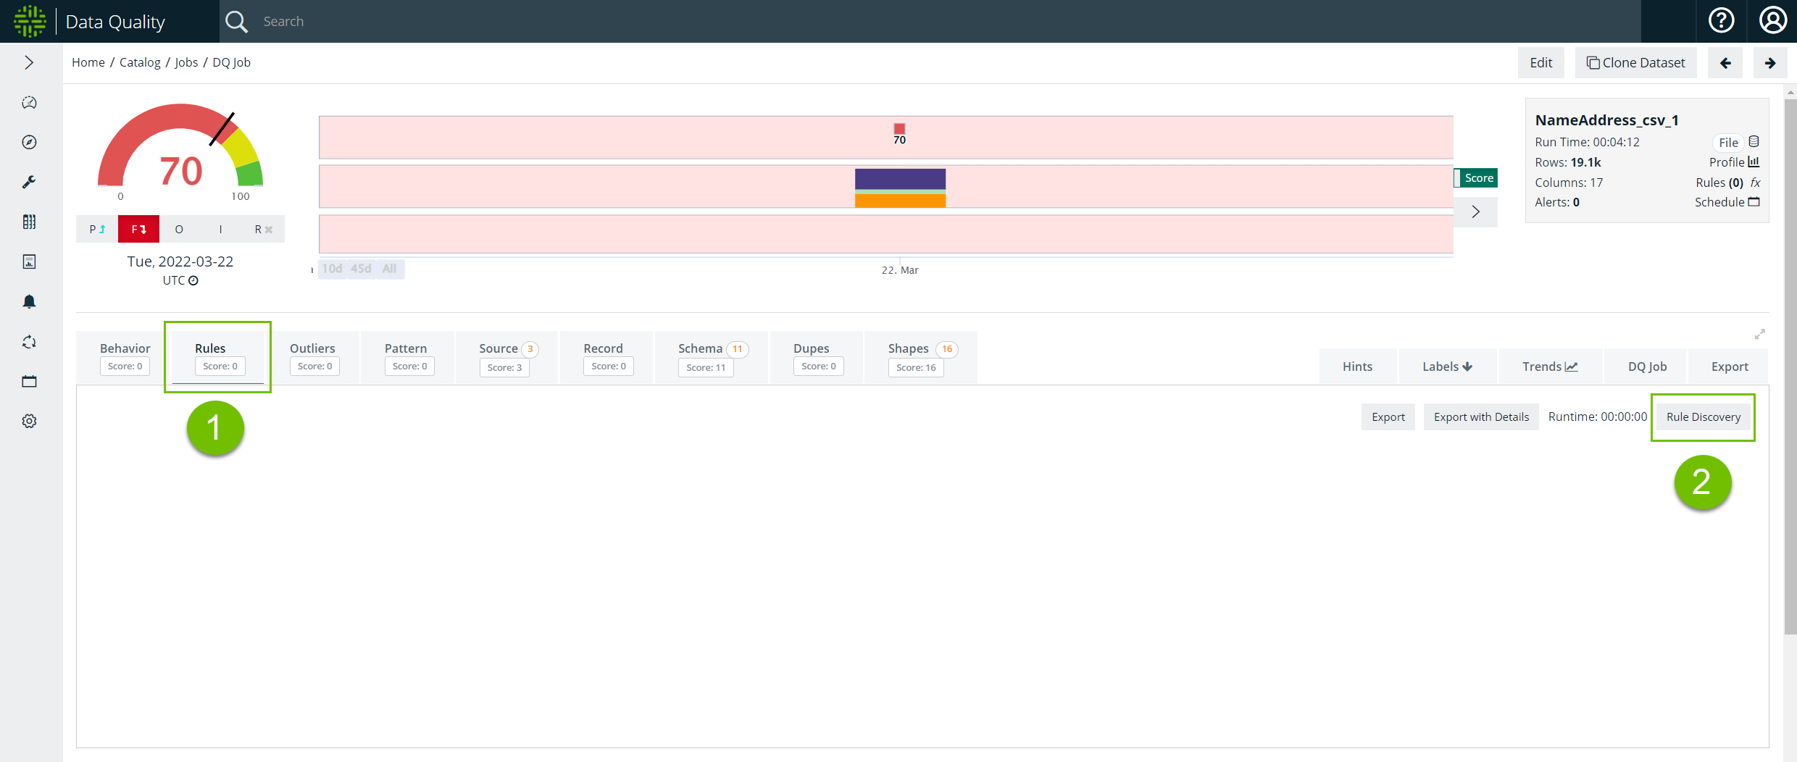
Task: Open the wrench tools icon in sidebar
Action: [29, 183]
